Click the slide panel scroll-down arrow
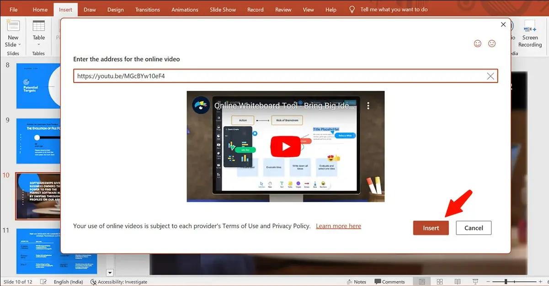Viewport: 549px width, 286px height. pos(110,273)
